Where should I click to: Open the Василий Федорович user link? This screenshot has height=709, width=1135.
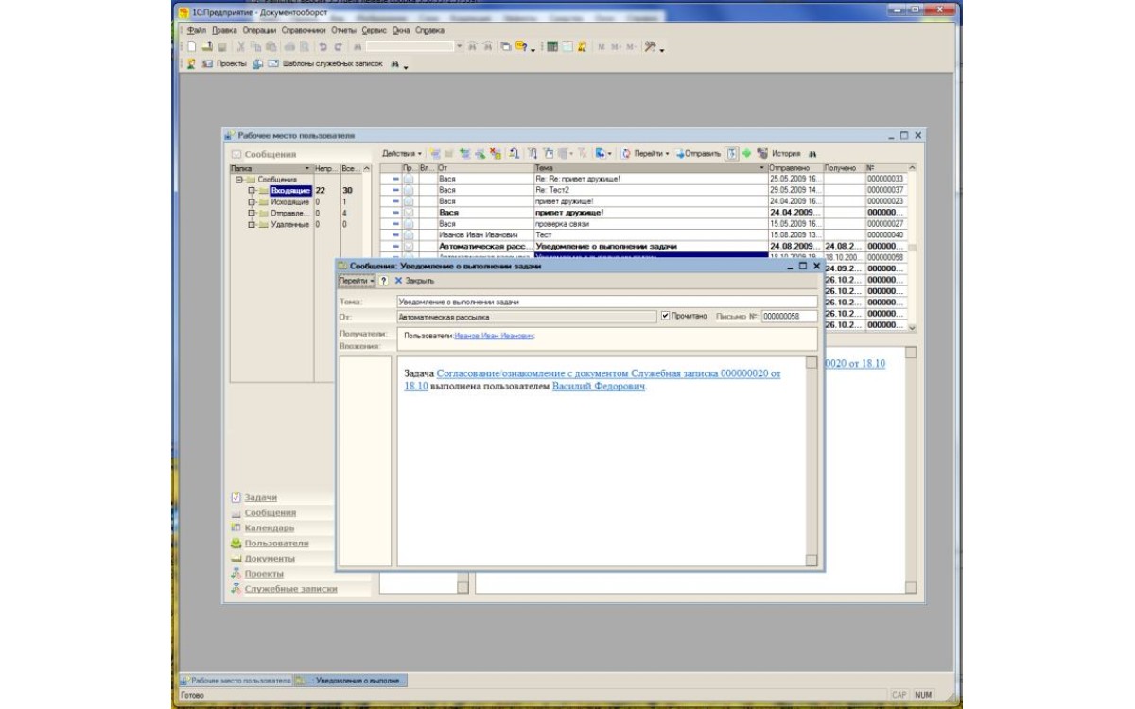pos(598,386)
